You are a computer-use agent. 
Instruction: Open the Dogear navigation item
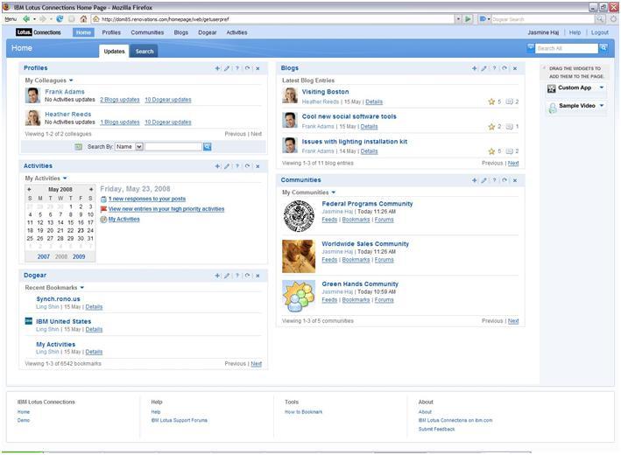point(207,32)
